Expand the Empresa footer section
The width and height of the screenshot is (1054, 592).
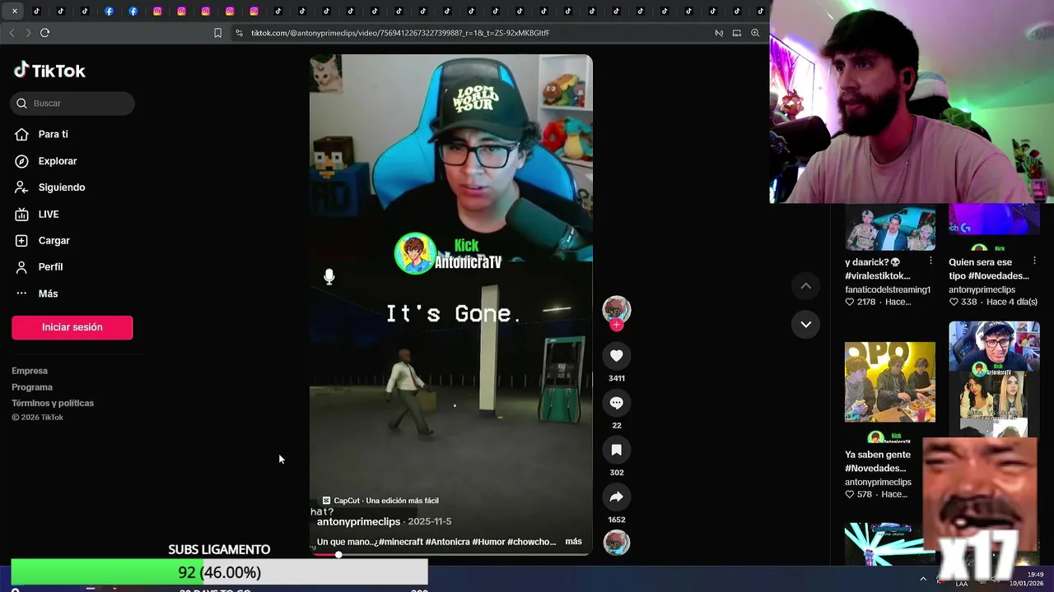point(30,371)
